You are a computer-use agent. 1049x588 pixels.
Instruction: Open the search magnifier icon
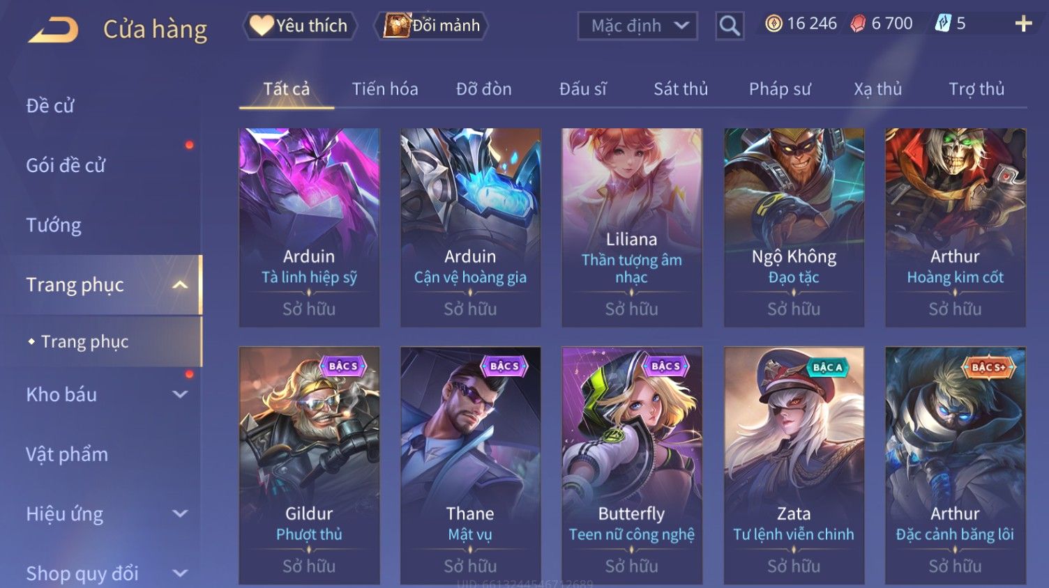(x=730, y=26)
